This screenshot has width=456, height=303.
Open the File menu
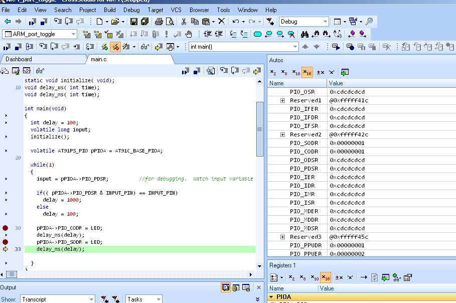pyautogui.click(x=6, y=10)
